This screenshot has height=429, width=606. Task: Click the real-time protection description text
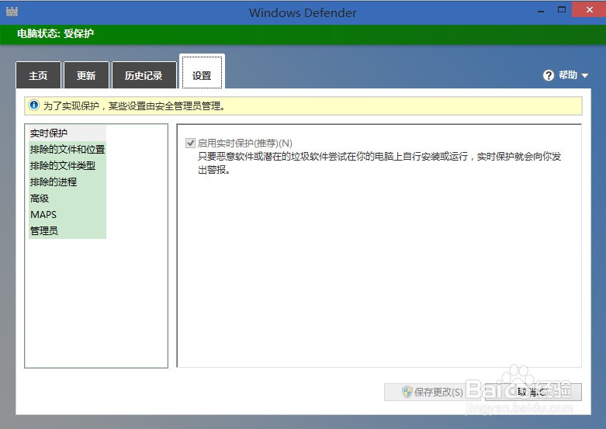click(x=379, y=163)
